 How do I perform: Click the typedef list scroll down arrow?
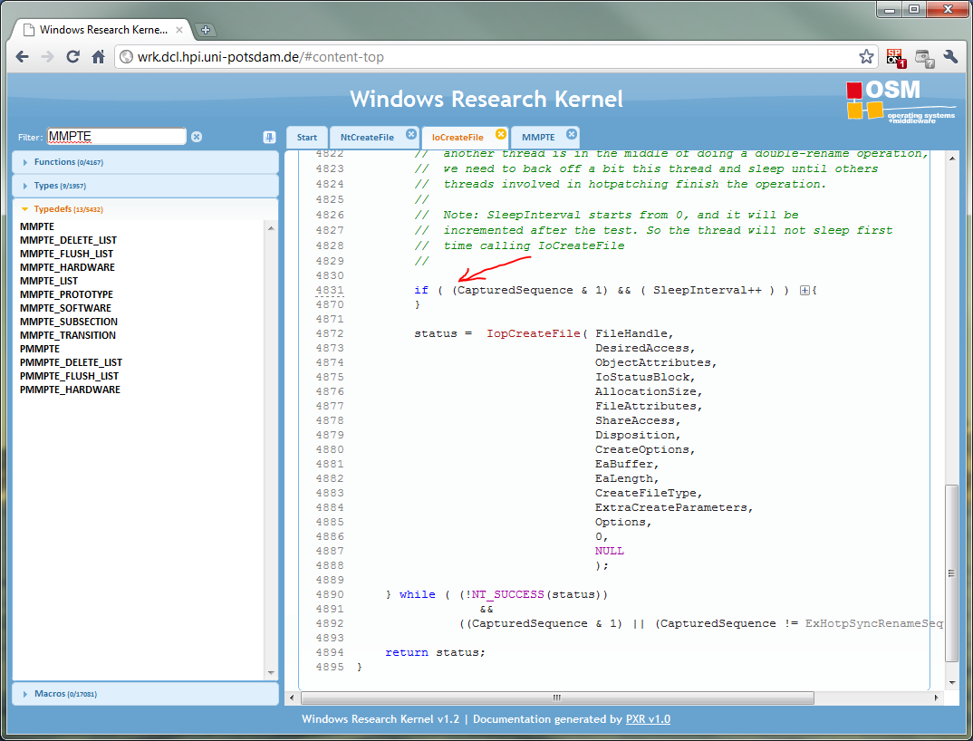271,673
